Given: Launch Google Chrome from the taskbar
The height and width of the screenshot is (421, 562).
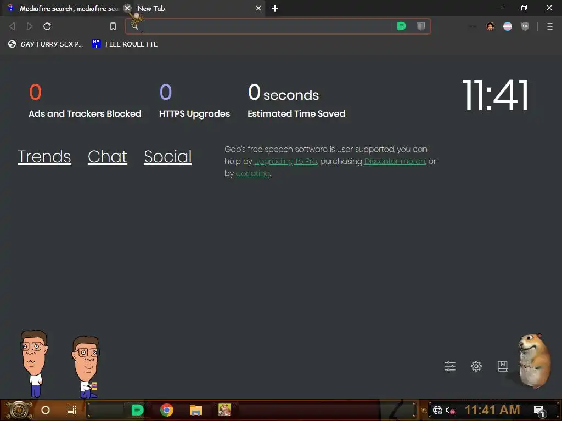Looking at the screenshot, I should pyautogui.click(x=167, y=410).
